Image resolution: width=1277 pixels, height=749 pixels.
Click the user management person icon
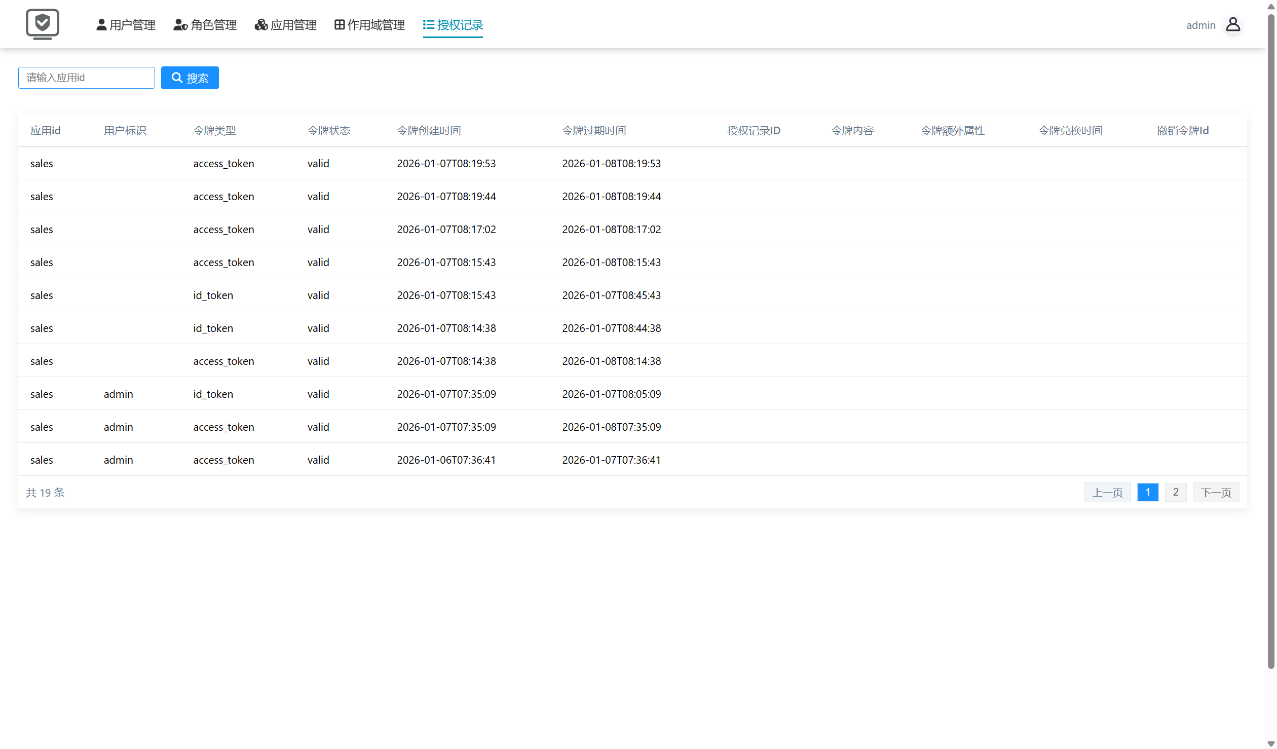101,25
